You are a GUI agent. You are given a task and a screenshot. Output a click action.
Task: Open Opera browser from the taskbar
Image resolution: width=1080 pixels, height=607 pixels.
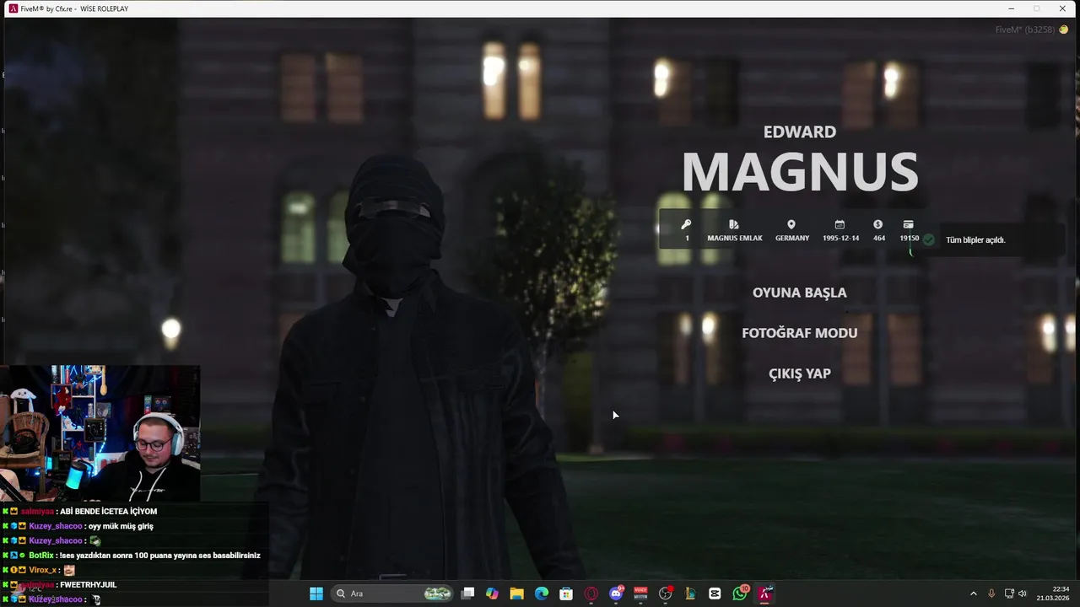[591, 594]
